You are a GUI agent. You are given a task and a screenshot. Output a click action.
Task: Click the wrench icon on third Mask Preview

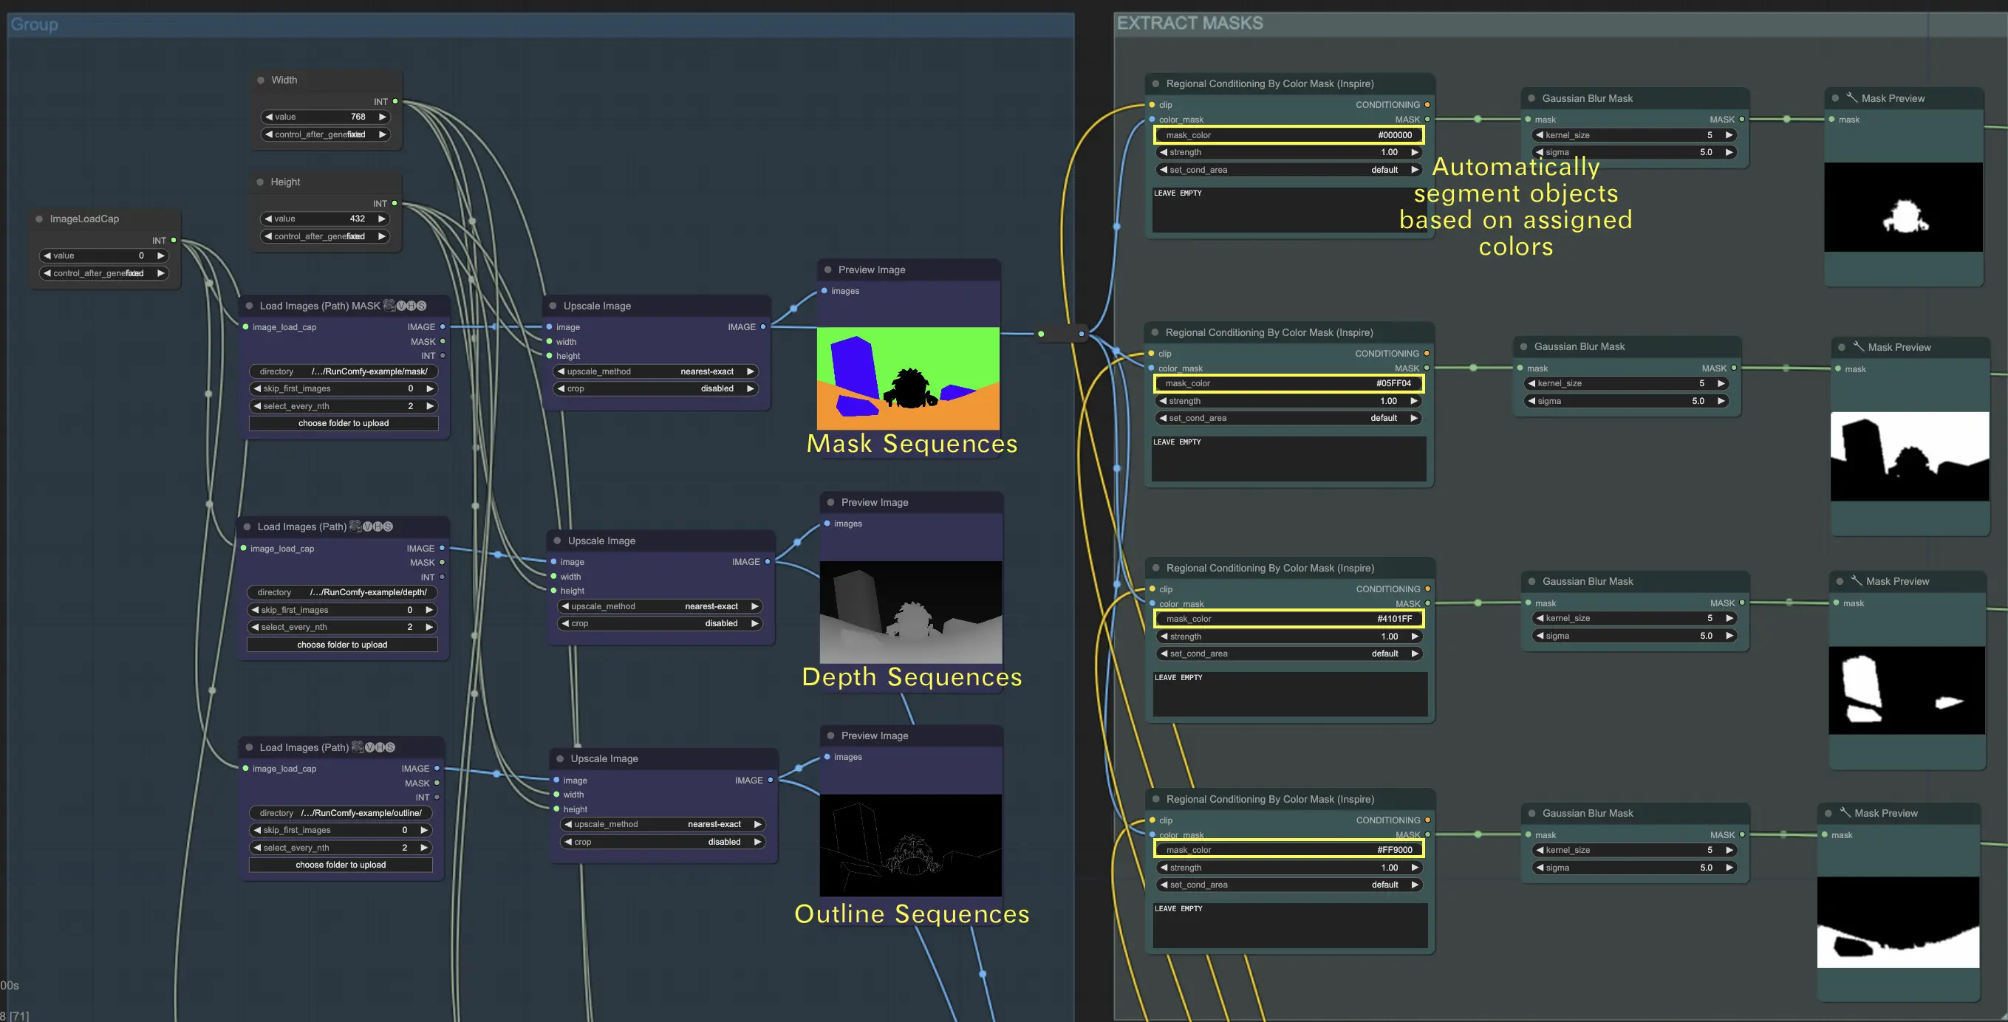(1856, 581)
